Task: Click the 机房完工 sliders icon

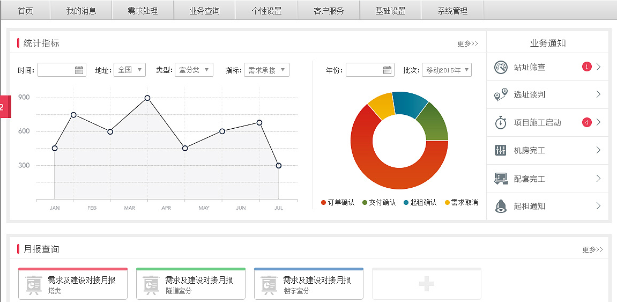Action: [x=500, y=150]
